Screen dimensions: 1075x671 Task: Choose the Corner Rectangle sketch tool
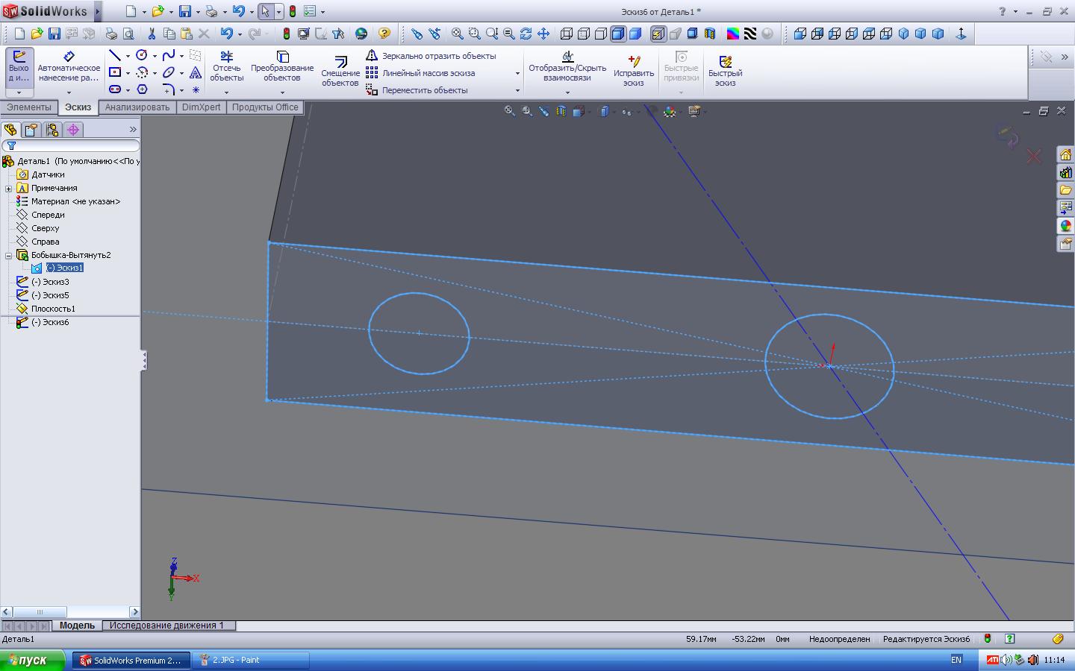[x=115, y=72]
